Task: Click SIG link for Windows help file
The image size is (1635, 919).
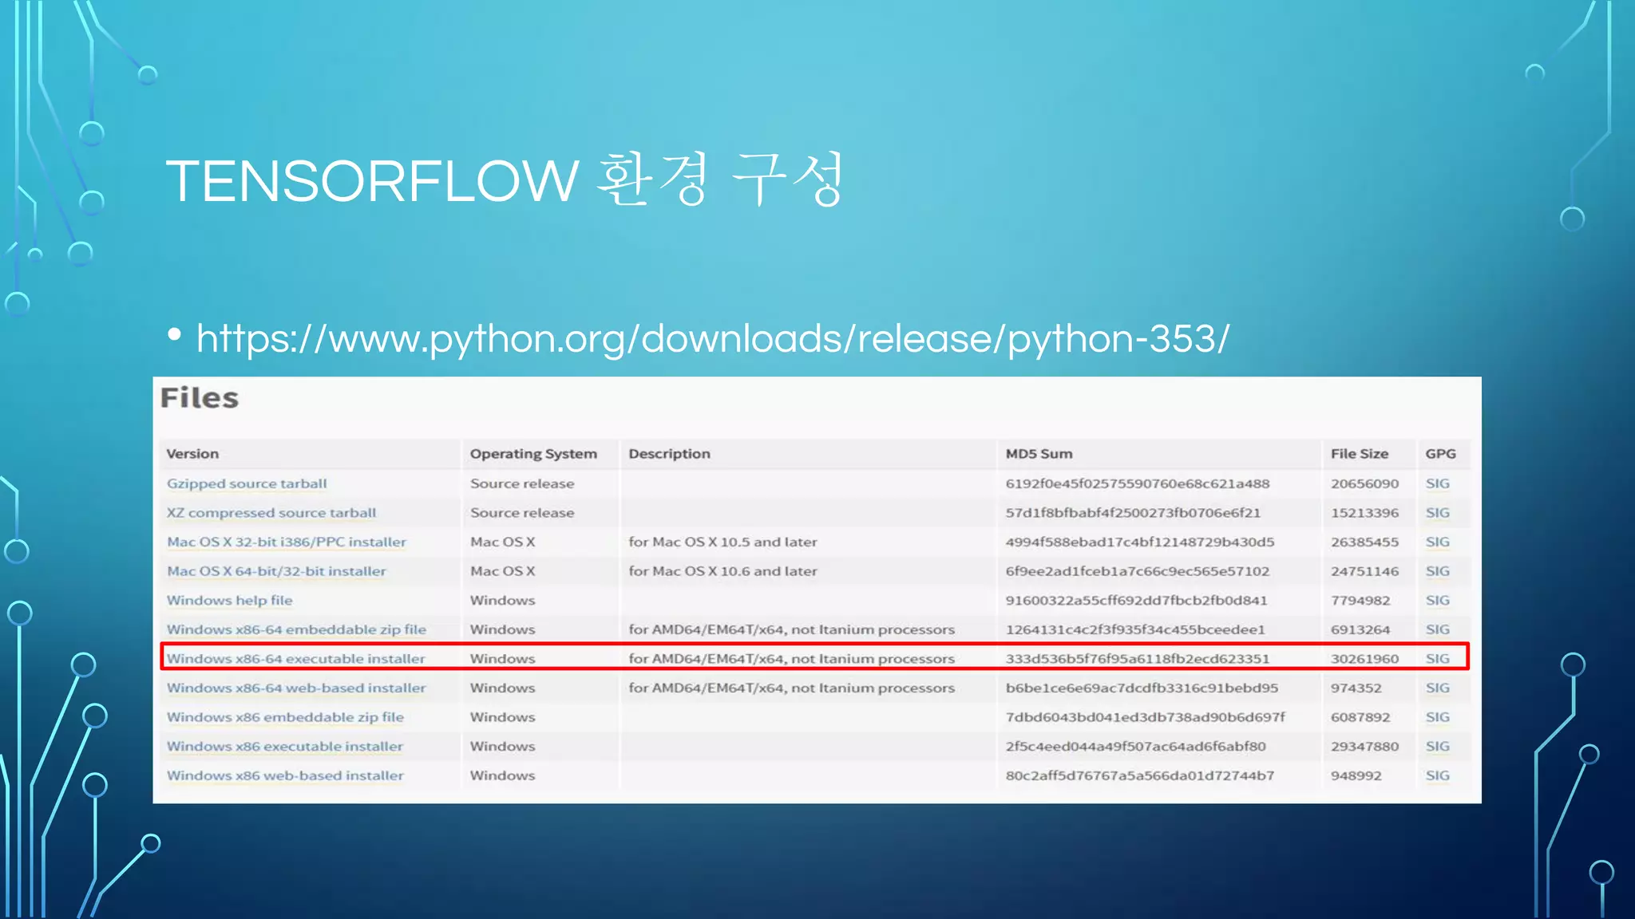Action: tap(1437, 600)
